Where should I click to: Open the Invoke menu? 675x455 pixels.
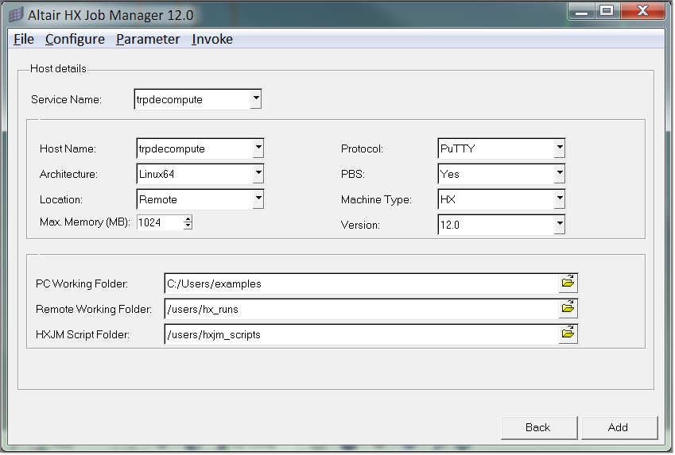[212, 39]
